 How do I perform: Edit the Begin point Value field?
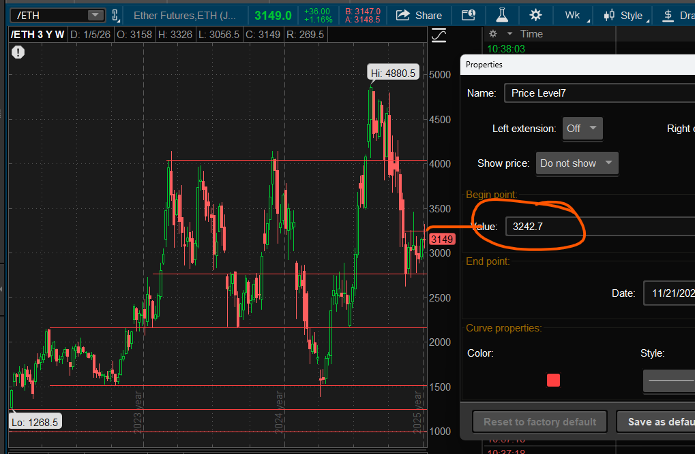click(x=601, y=227)
